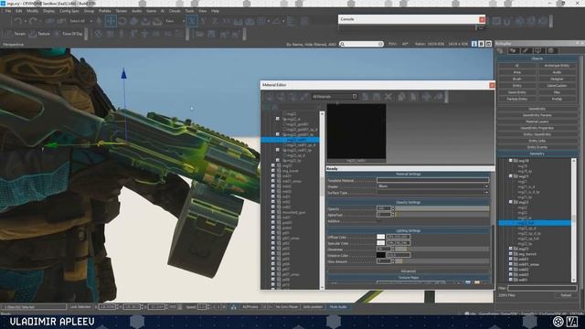This screenshot has width=585, height=329.
Task: Click the Undo arrow in main toolbar
Action: [x=18, y=21]
